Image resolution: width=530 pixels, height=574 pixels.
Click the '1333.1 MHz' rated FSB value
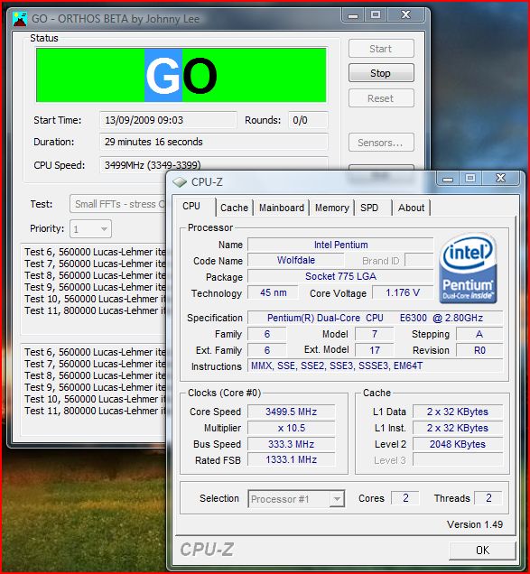pos(292,459)
